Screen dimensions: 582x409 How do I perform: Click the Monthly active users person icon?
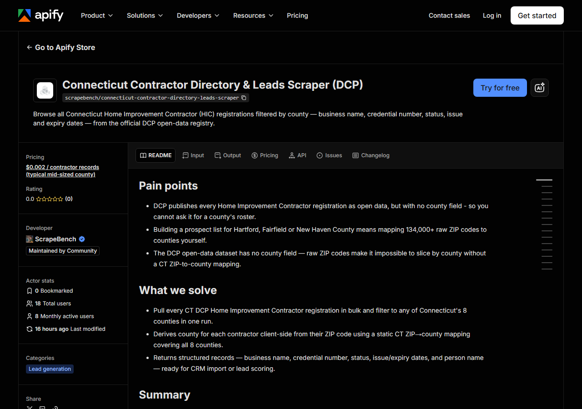(30, 316)
